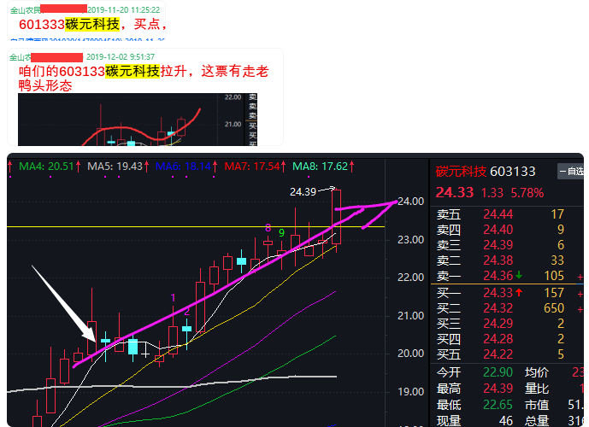
Task: Click the 买四 price 24.28
Action: point(498,339)
